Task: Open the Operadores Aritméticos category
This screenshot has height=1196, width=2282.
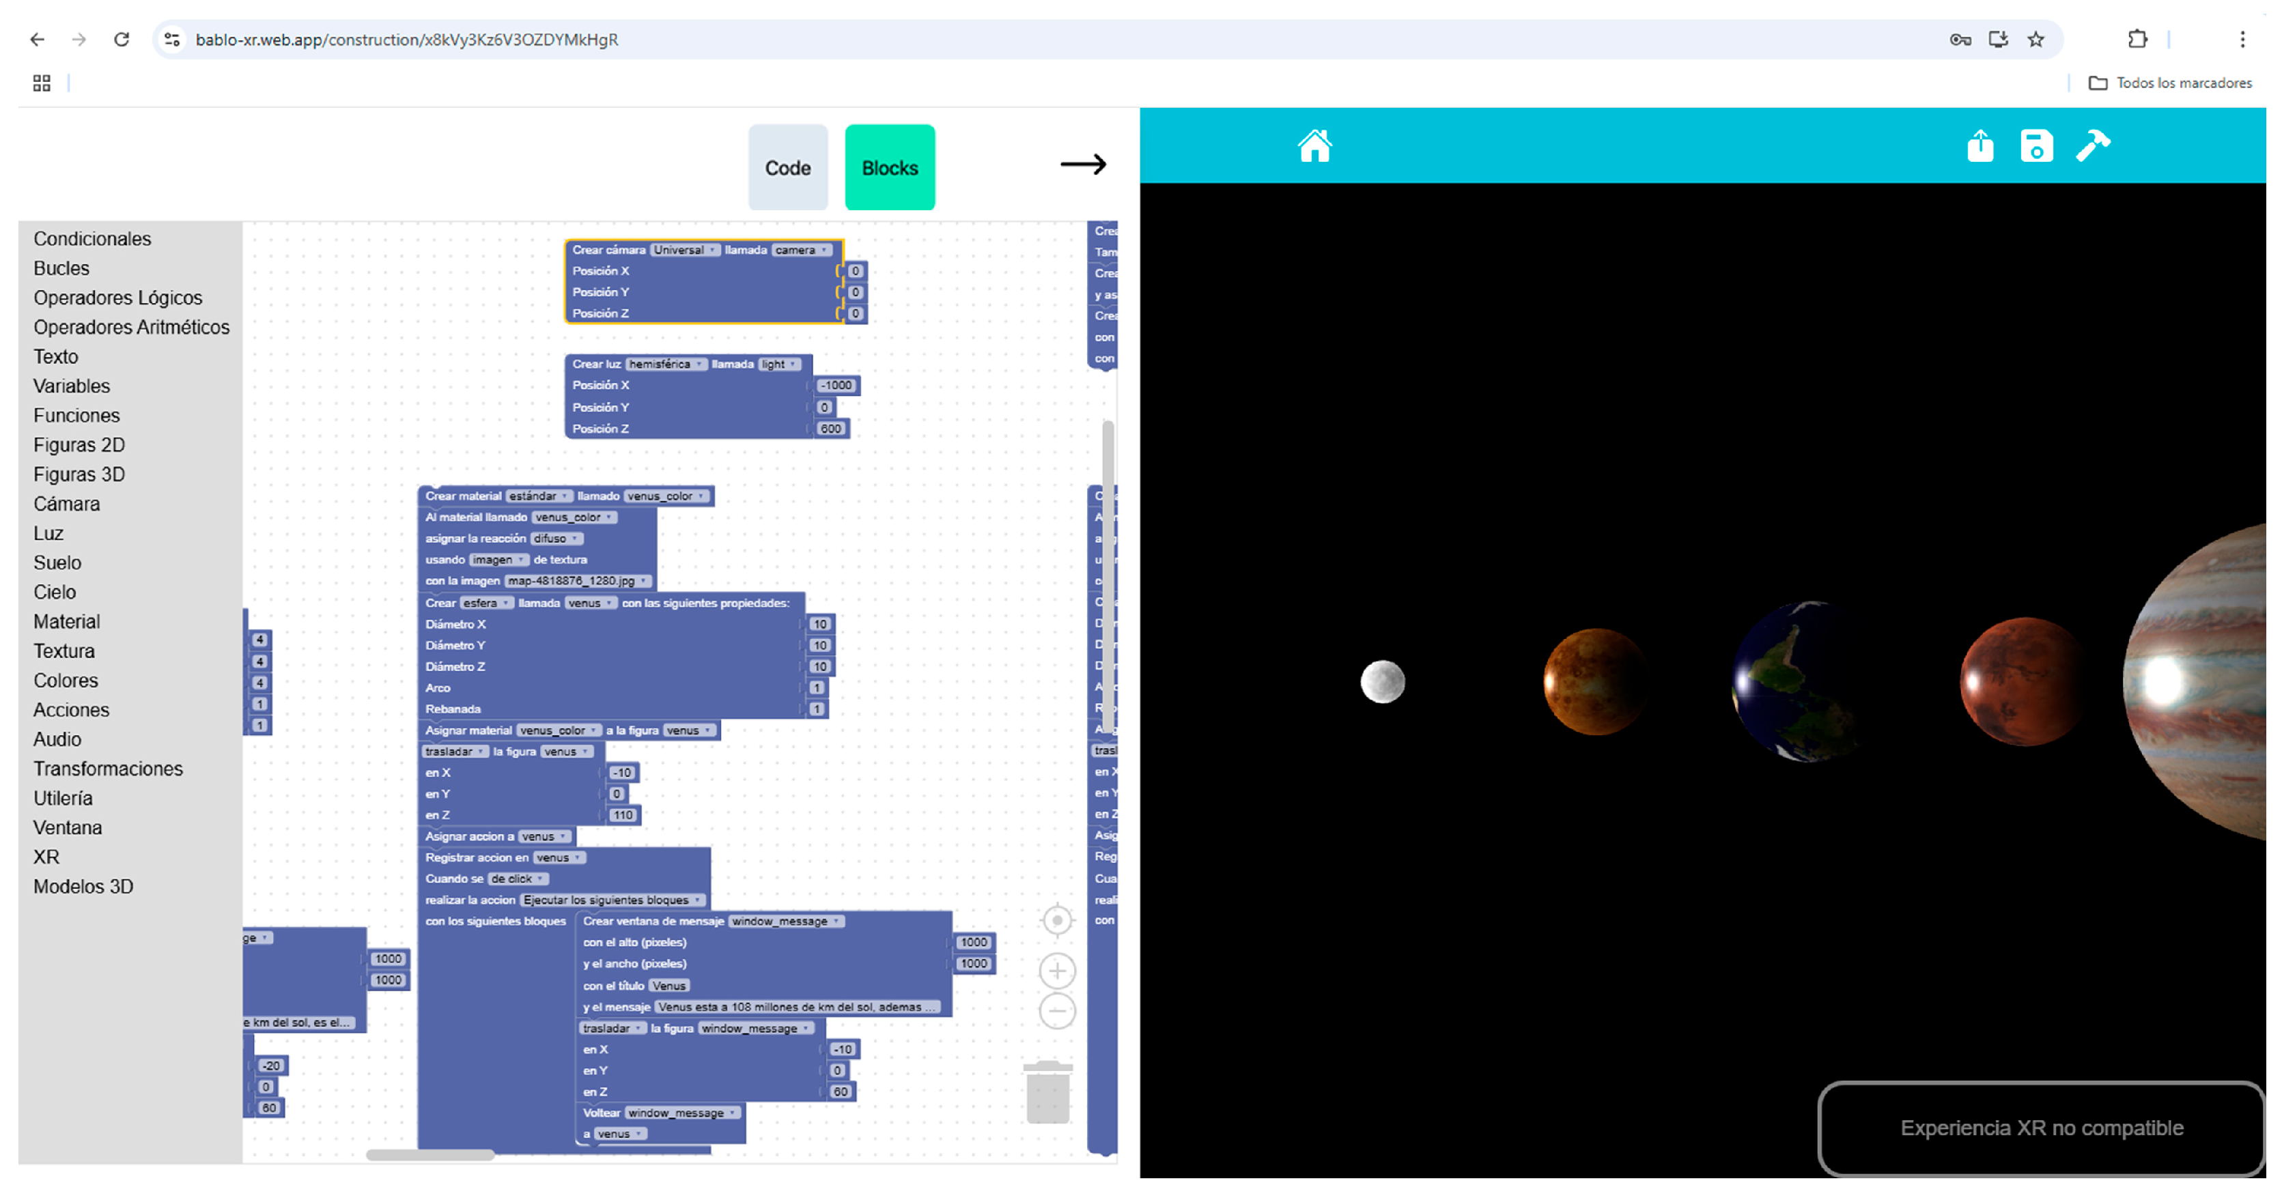Action: click(131, 327)
